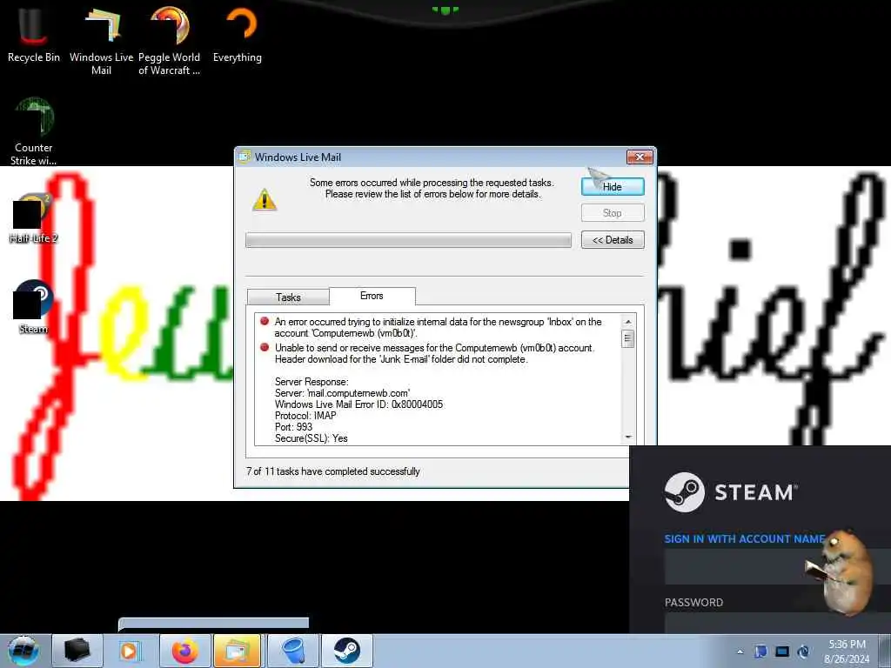Click the monitor tray icon
This screenshot has height=668, width=891.
(x=782, y=651)
